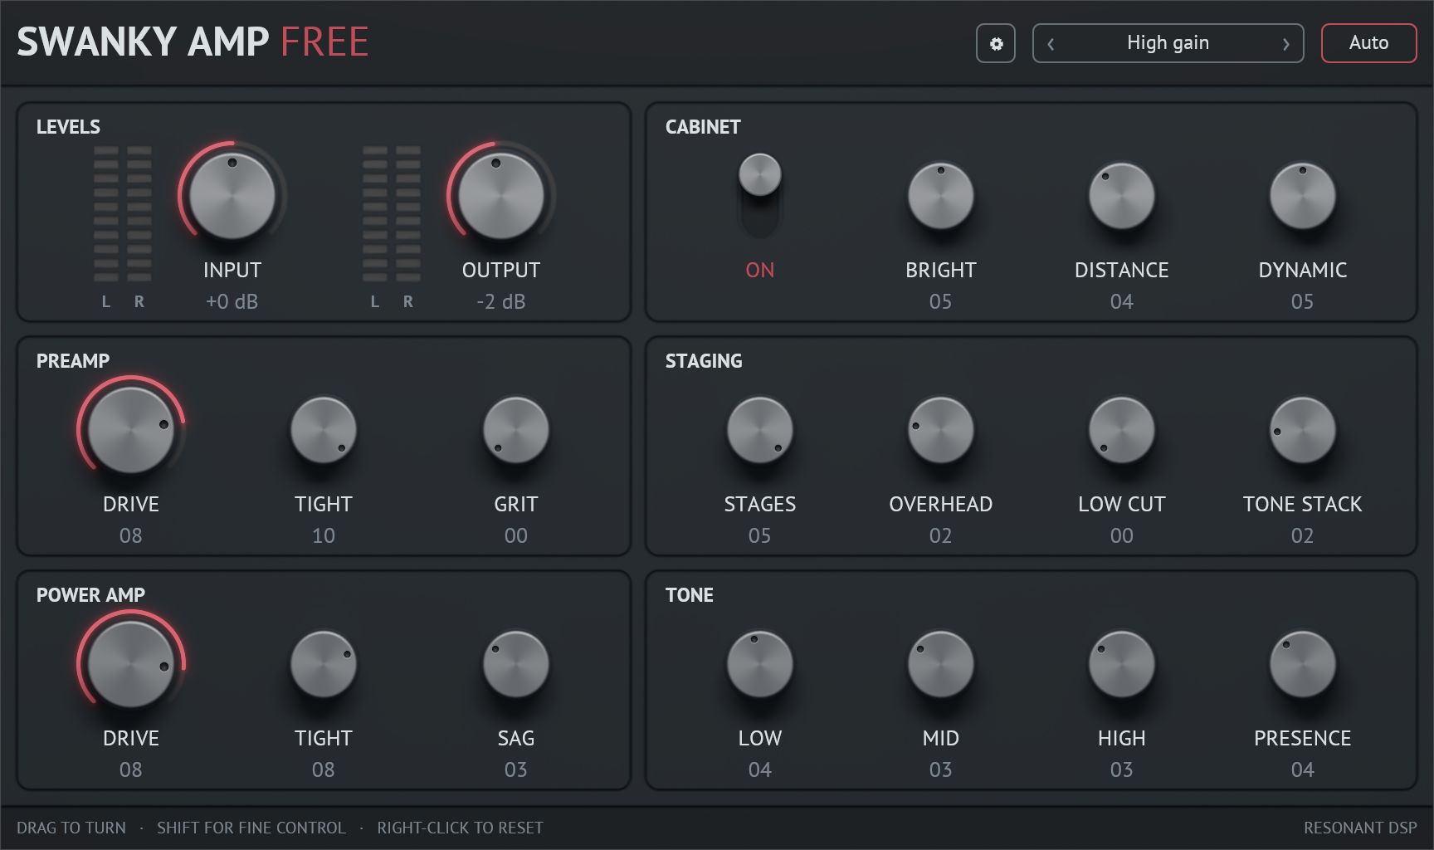The height and width of the screenshot is (850, 1434).
Task: Click the TONE STACK knob
Action: click(1303, 430)
